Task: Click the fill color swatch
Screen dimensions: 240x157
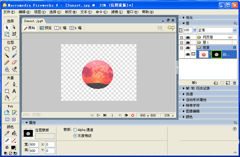Action: [13, 148]
